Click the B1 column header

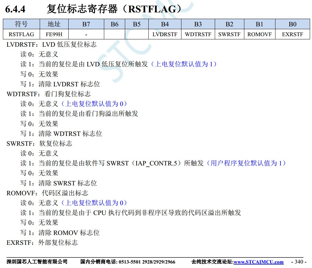[x=260, y=24]
